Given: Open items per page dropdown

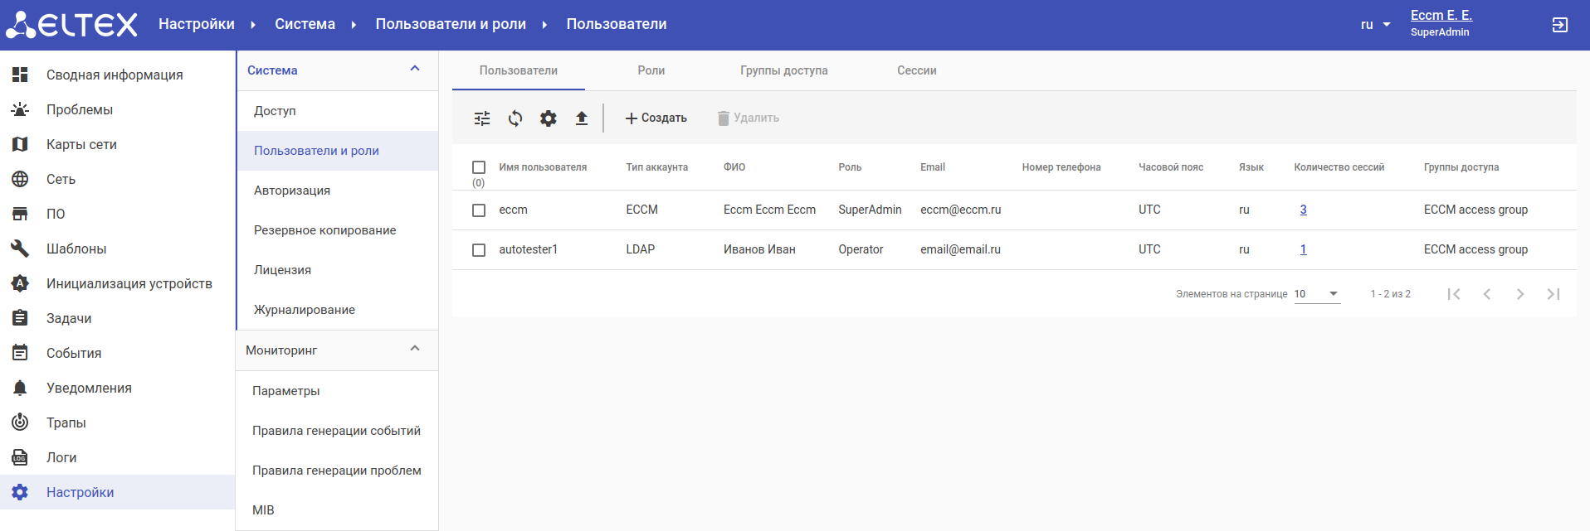Looking at the screenshot, I should coord(1317,294).
